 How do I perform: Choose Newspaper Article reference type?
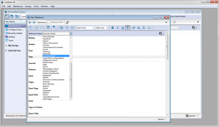click(51, 69)
